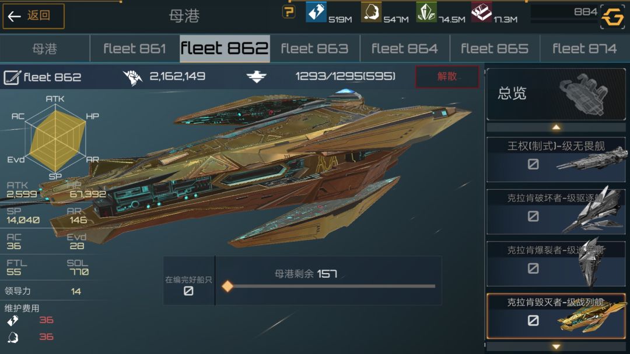Open the 总览 overview panel
The image size is (630, 354).
[556, 94]
